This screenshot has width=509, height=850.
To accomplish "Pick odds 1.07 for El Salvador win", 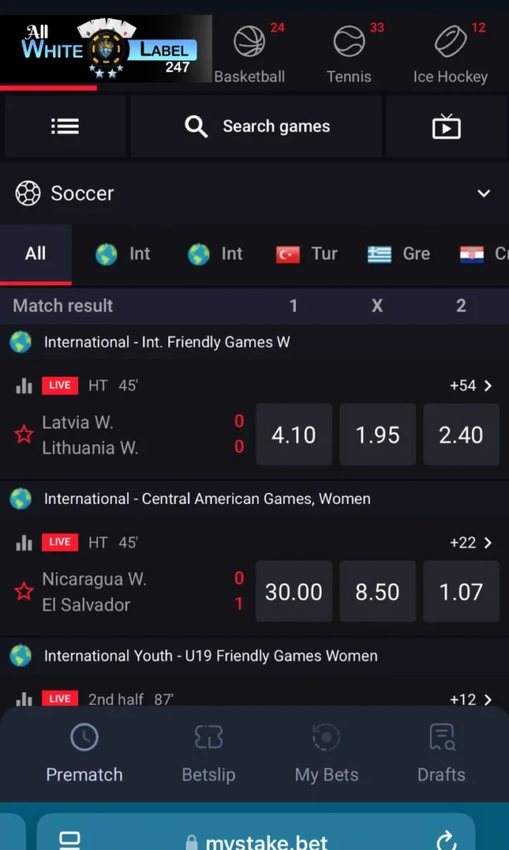I will (x=461, y=592).
